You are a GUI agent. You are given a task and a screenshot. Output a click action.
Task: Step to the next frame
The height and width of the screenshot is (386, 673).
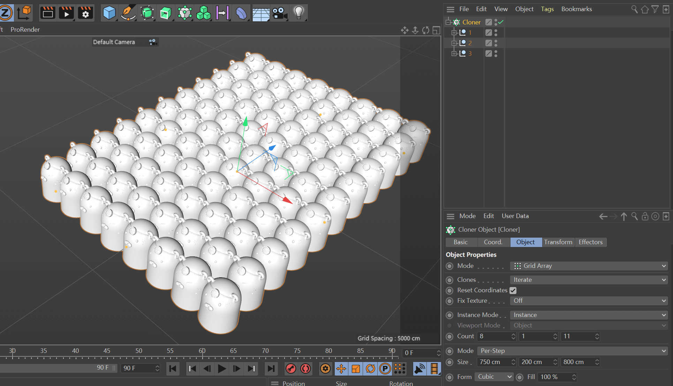236,369
